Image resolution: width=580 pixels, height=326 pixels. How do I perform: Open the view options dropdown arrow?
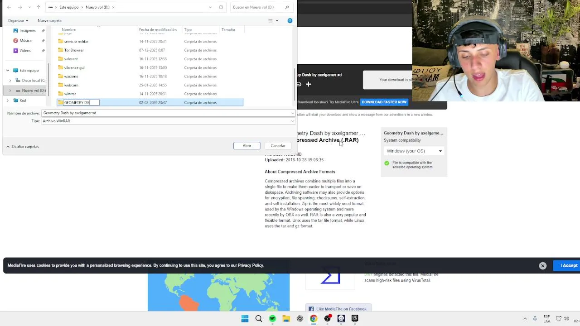point(277,20)
